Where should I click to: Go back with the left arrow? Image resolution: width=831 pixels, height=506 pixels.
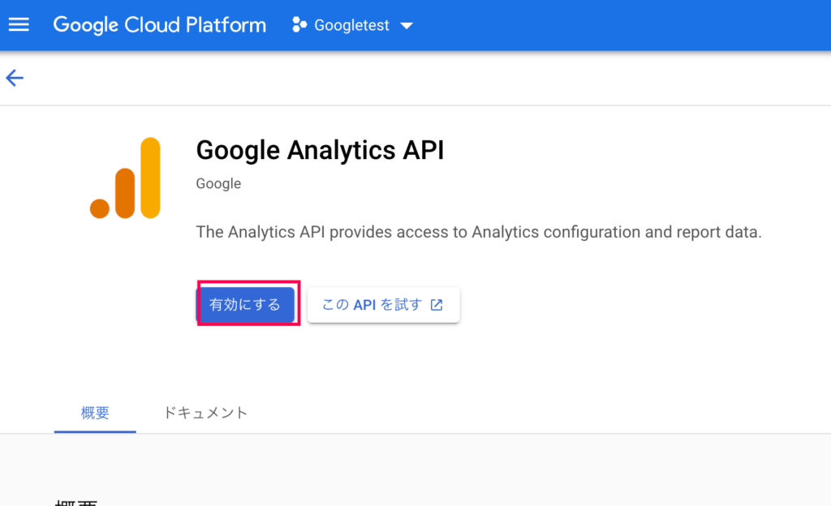point(15,78)
